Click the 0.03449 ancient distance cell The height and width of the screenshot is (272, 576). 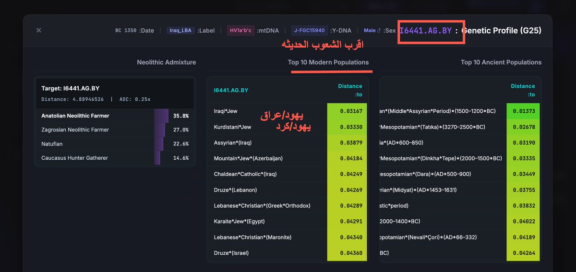(523, 174)
